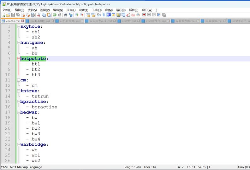Click the Redo toolbar icon
This screenshot has height=170, width=250.
tap(60, 15)
